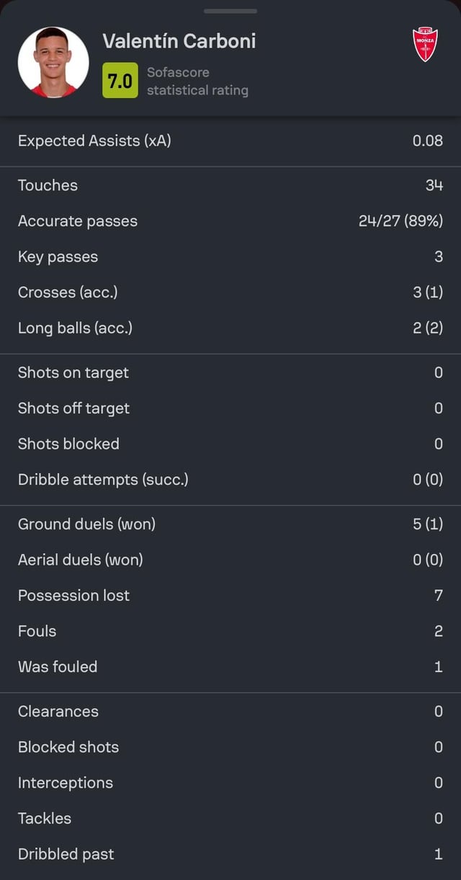Tap the Crosses (acc.) row
The image size is (461, 880).
pyautogui.click(x=230, y=292)
